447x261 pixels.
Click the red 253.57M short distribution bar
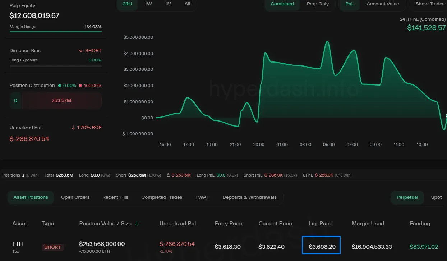coord(61,101)
